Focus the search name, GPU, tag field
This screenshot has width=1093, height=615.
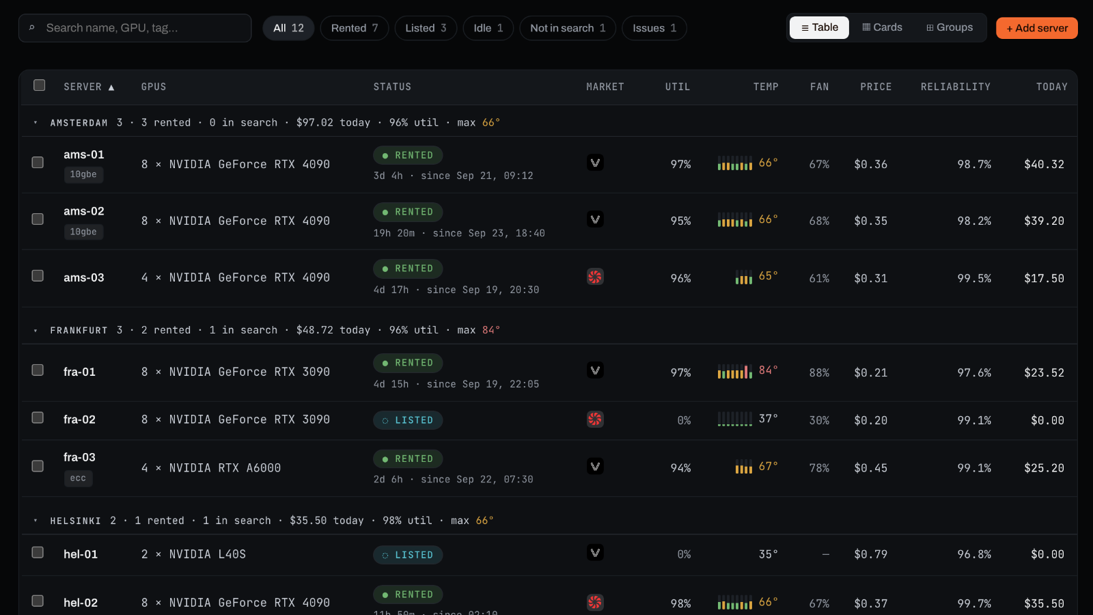coord(135,28)
